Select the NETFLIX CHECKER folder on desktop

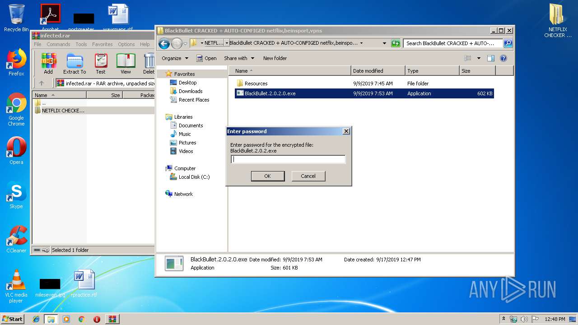coord(558,21)
